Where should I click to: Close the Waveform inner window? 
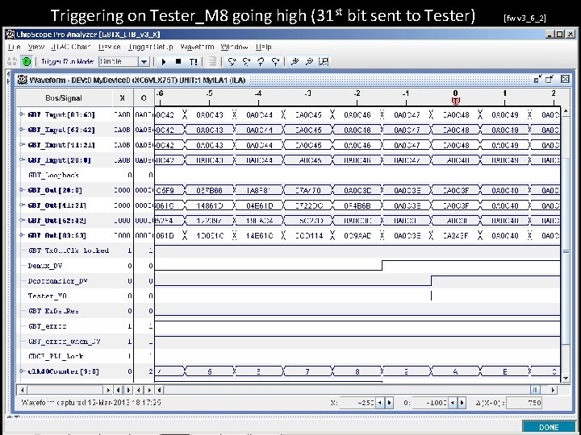point(565,79)
